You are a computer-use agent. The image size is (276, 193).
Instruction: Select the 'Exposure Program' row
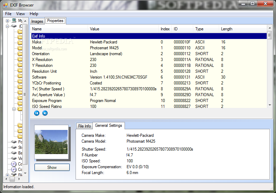(149, 101)
